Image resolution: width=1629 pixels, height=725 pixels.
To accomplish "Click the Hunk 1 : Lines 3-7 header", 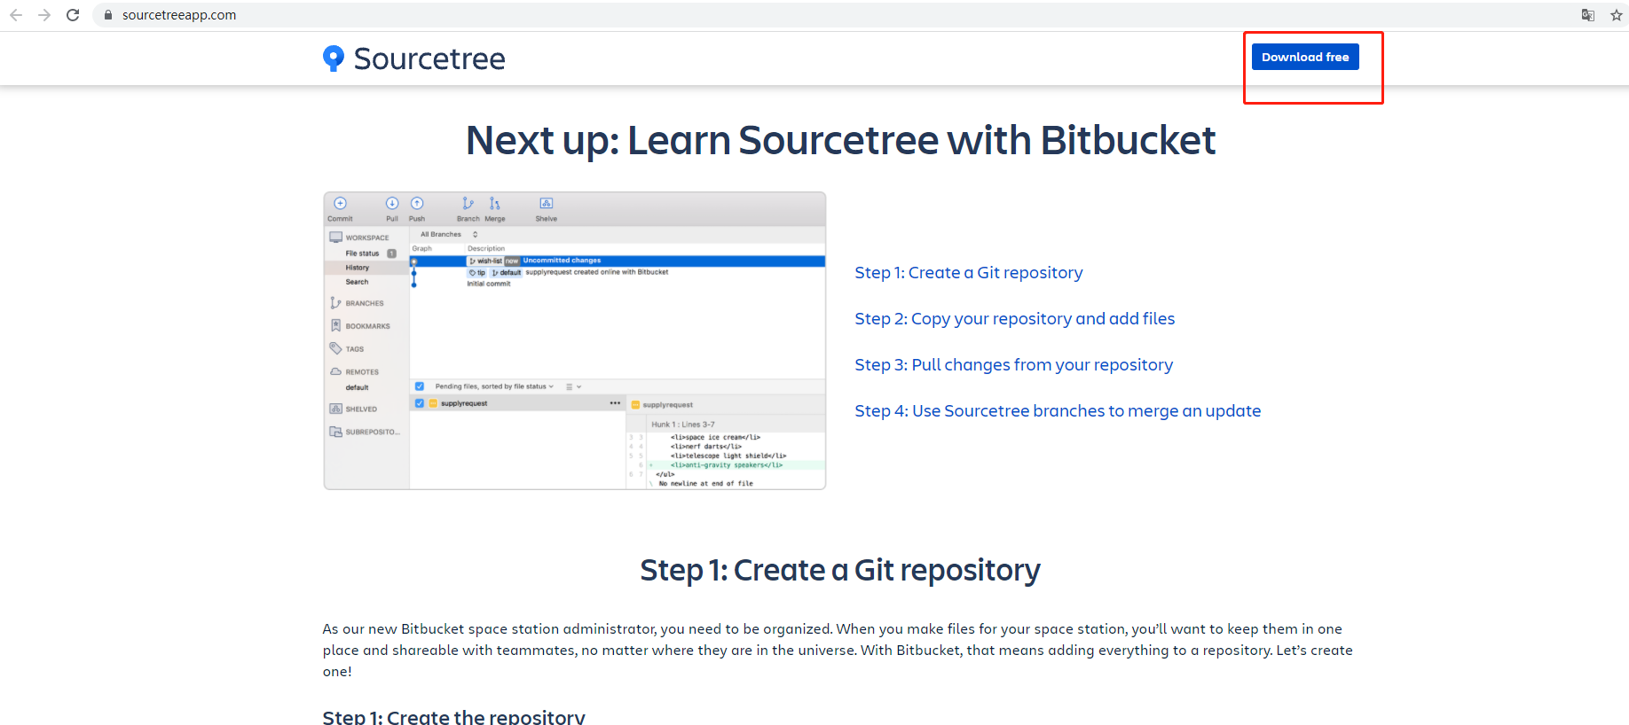I will click(x=683, y=425).
